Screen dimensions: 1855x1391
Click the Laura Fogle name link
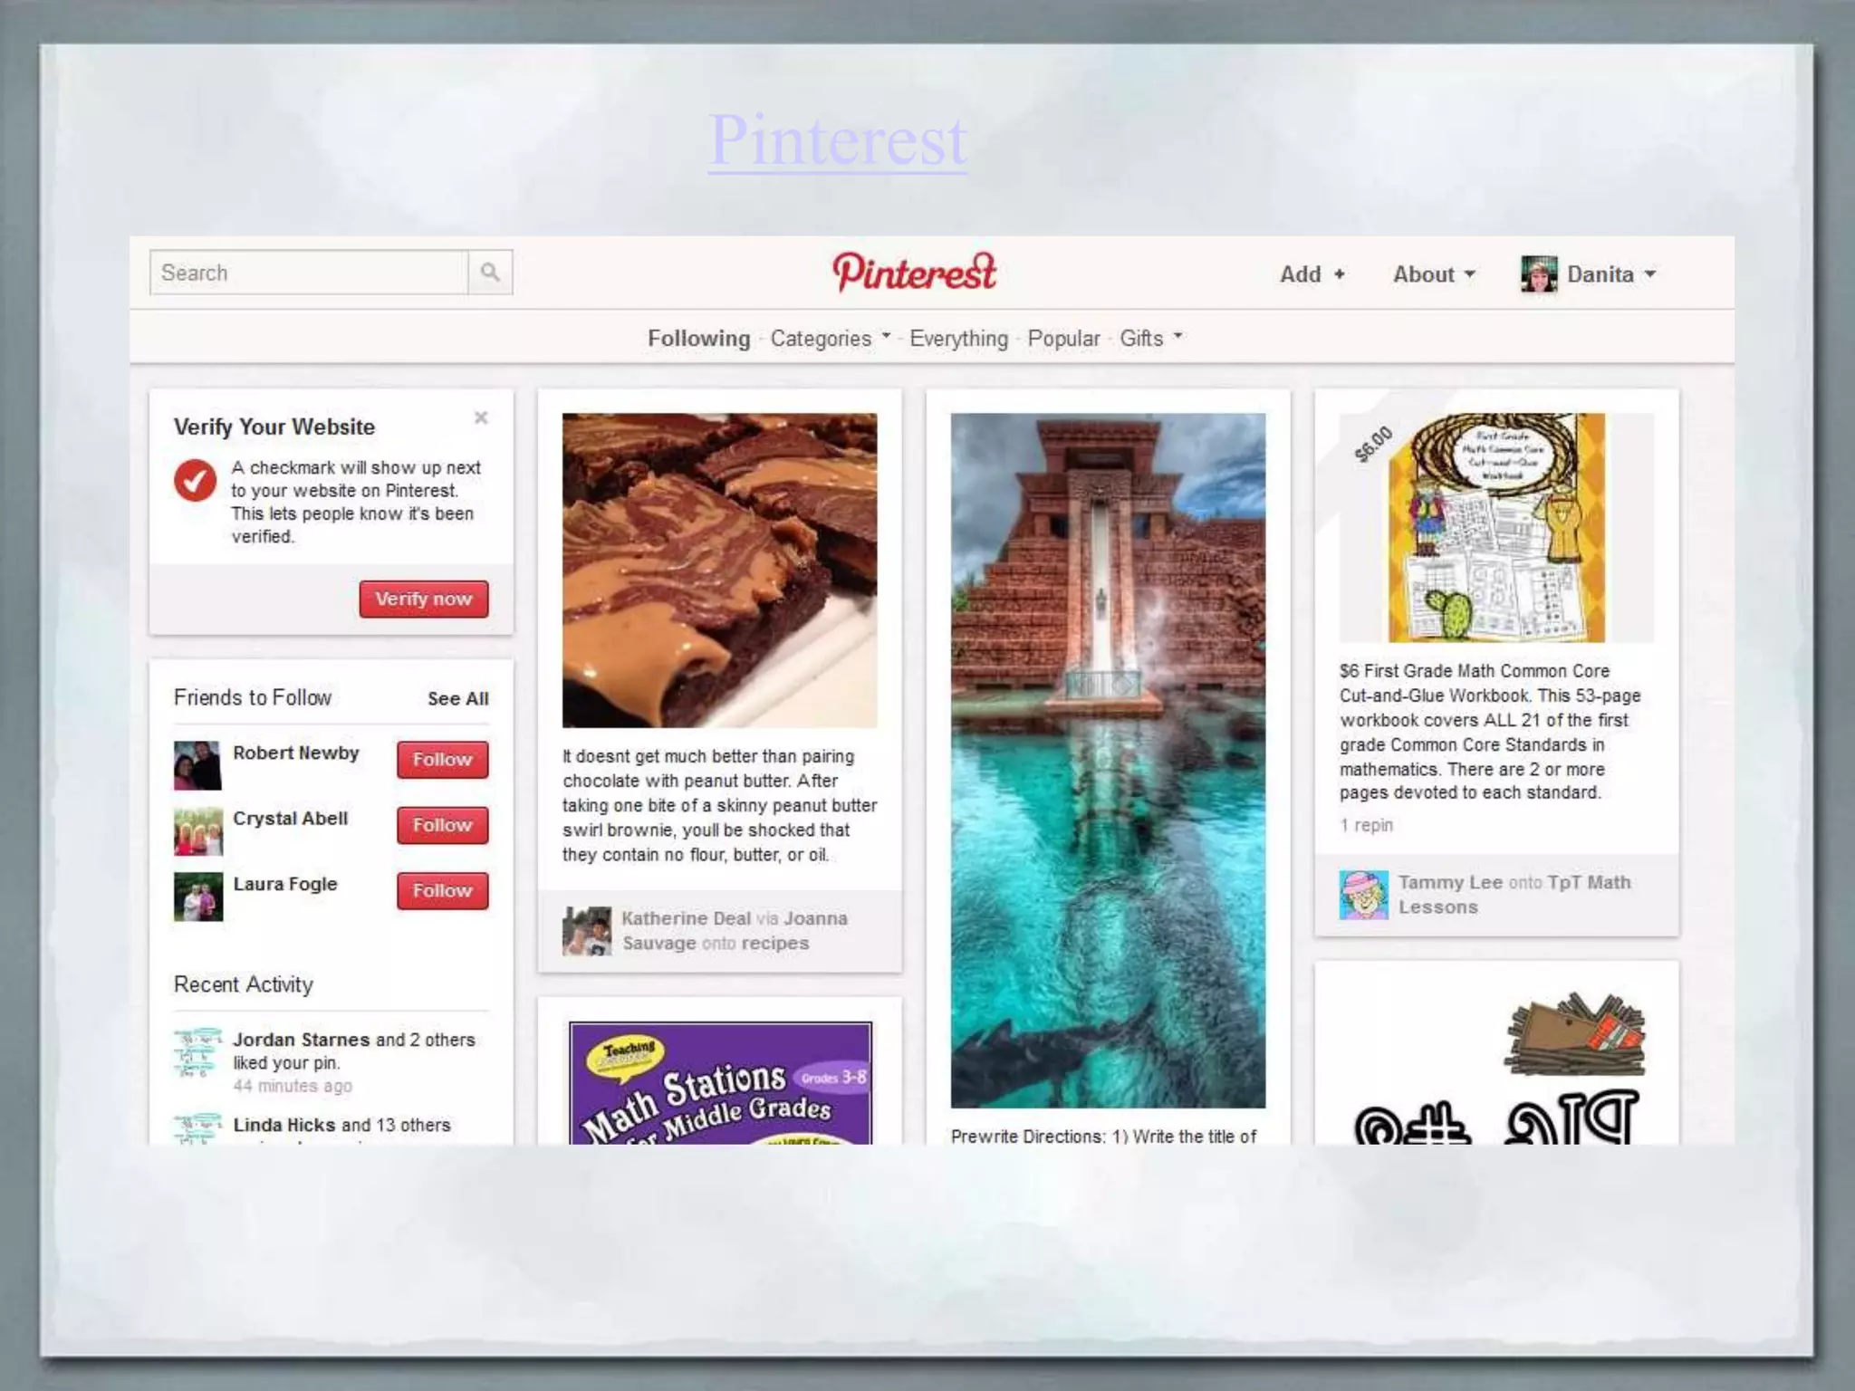click(285, 884)
